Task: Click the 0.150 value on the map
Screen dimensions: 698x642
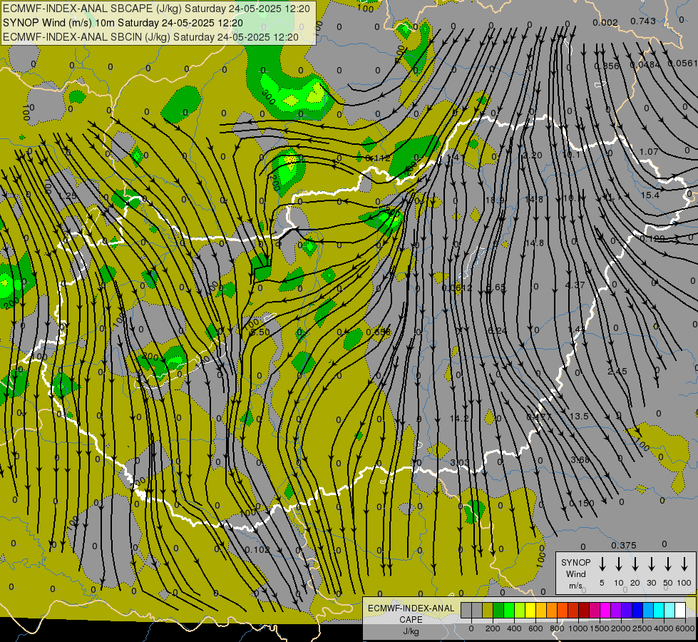Action: click(x=582, y=504)
